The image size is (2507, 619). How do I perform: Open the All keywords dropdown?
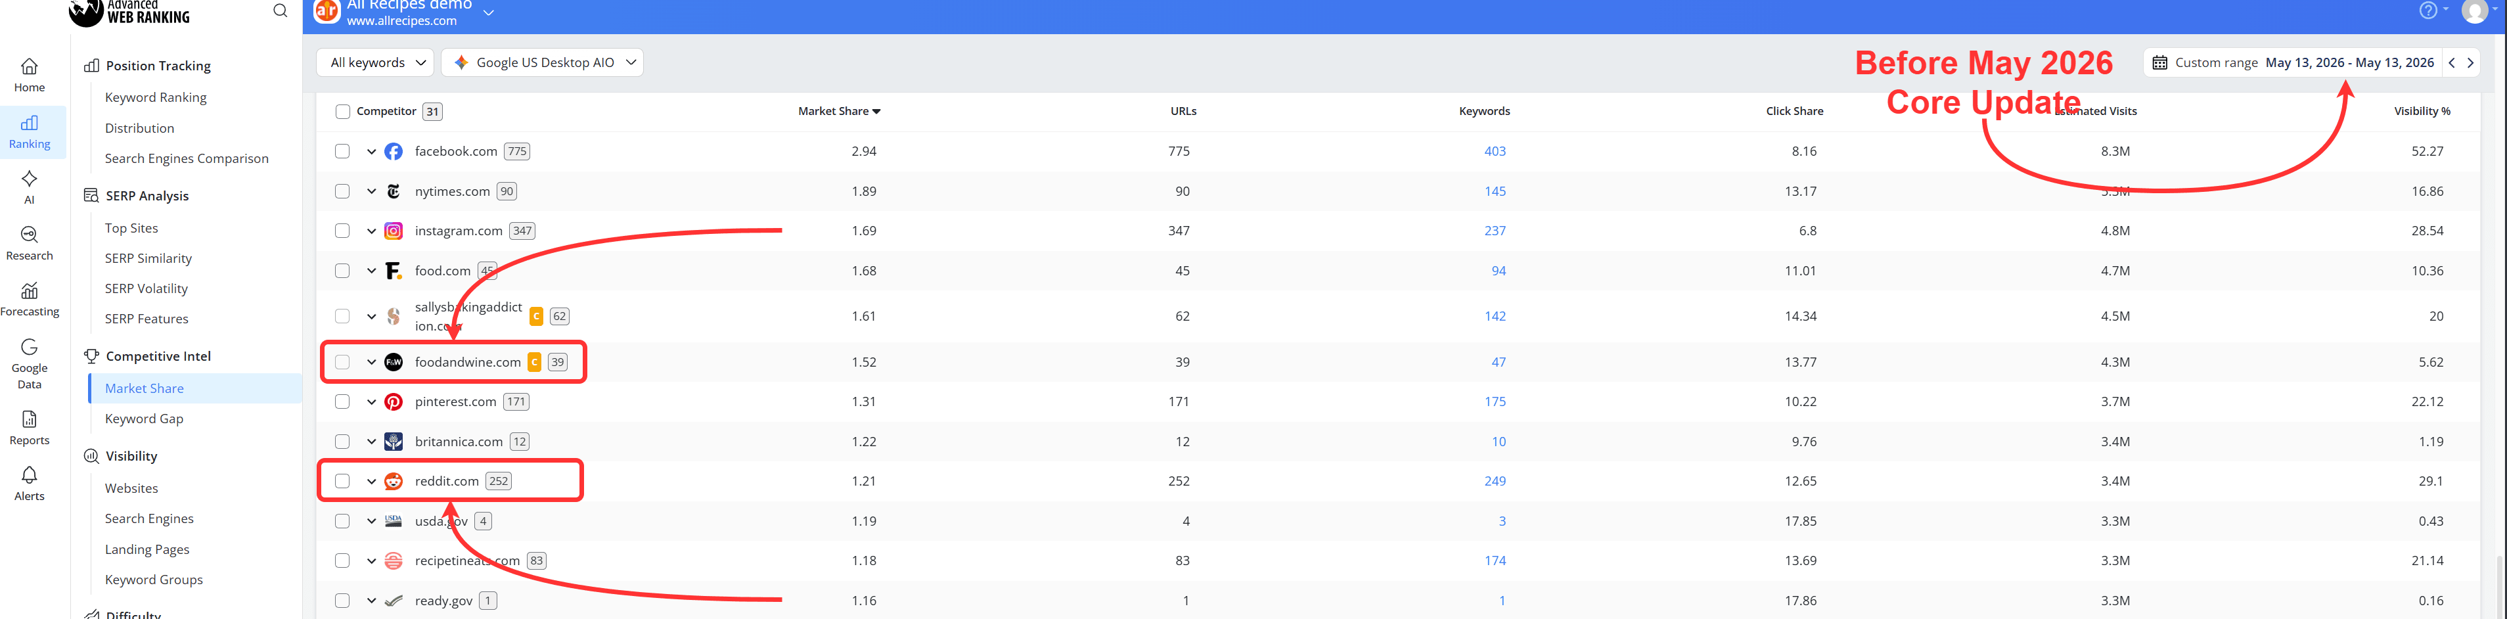[376, 62]
